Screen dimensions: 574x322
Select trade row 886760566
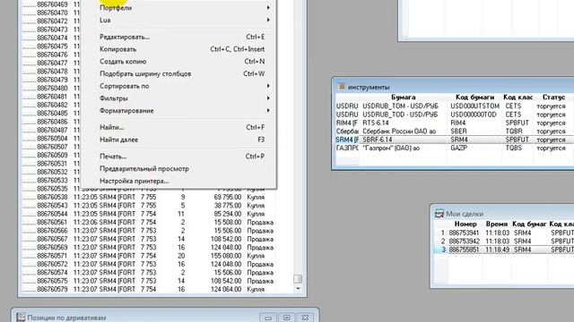(148, 231)
